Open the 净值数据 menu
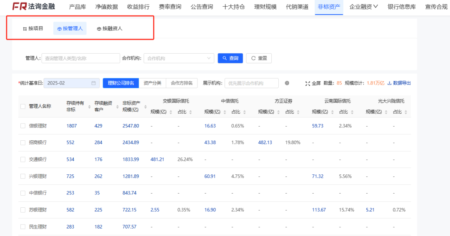 tap(107, 7)
